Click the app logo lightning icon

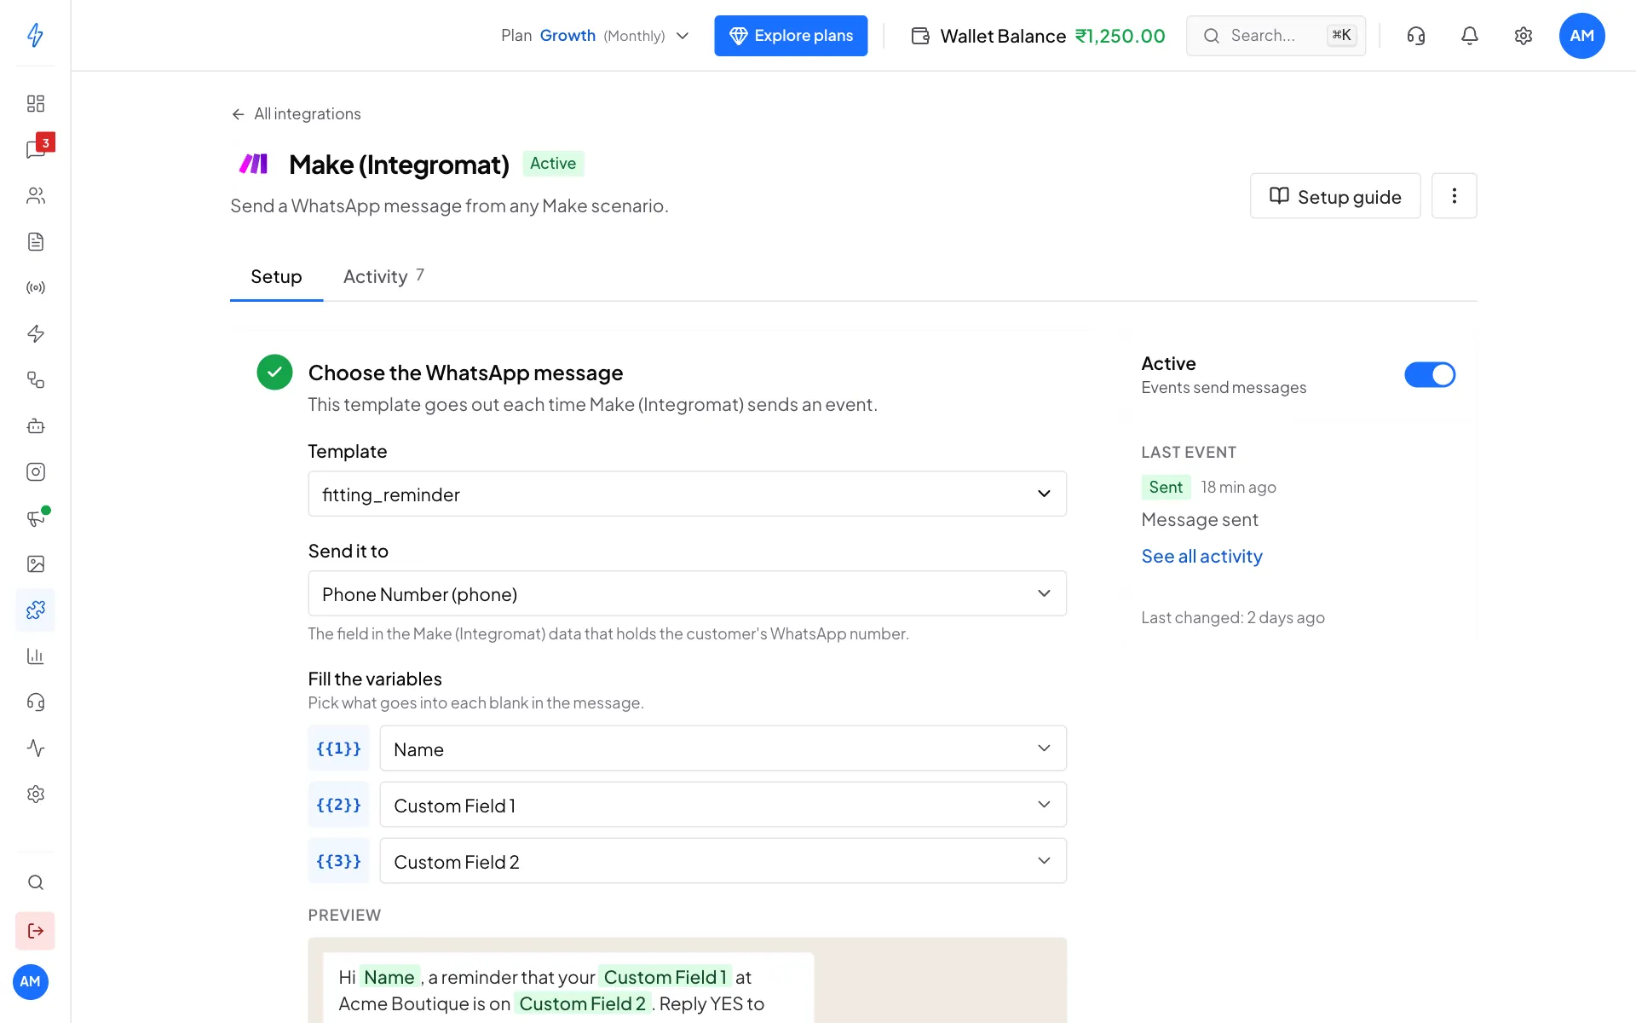(35, 35)
